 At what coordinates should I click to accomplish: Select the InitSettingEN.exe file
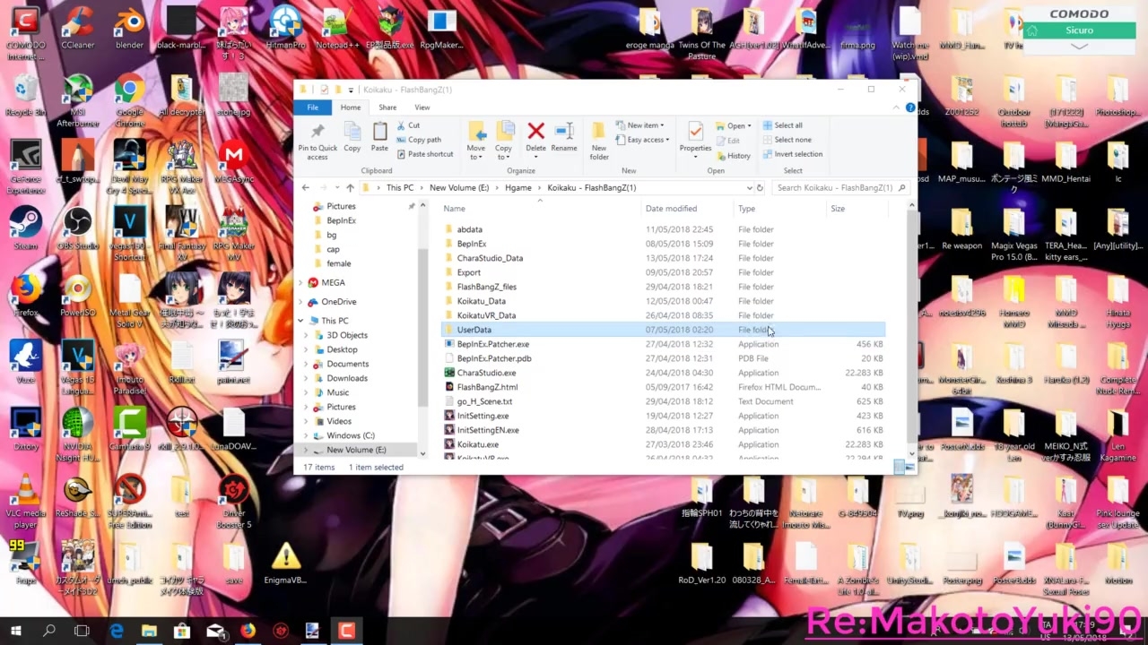tap(488, 430)
